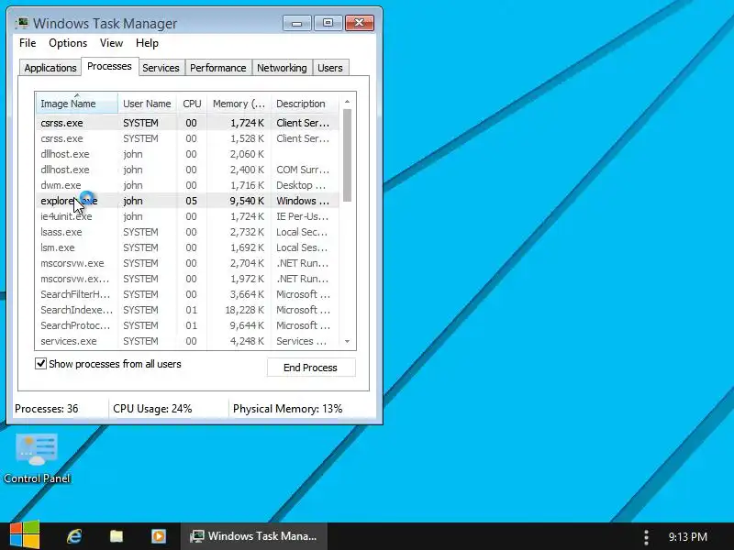
Task: Select the ie4uinit.exe process
Action: (188, 216)
